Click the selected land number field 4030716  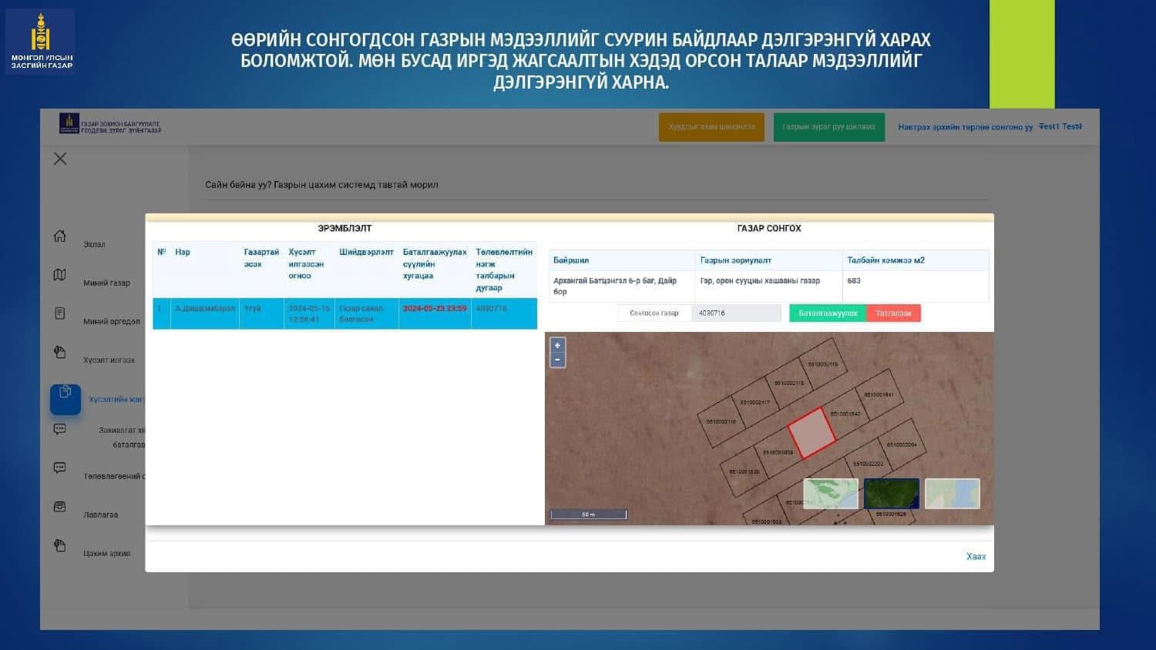tap(737, 313)
